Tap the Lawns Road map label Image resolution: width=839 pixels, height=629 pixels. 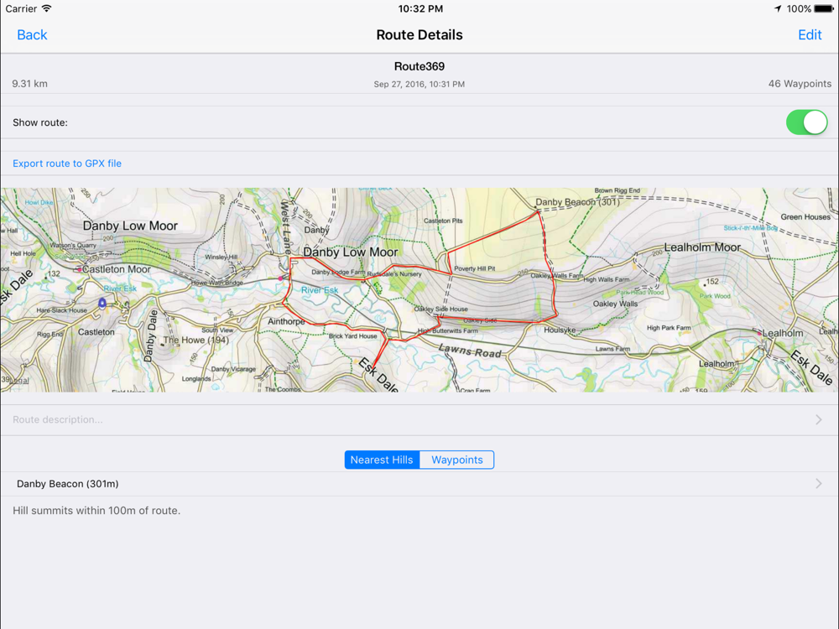click(x=470, y=351)
